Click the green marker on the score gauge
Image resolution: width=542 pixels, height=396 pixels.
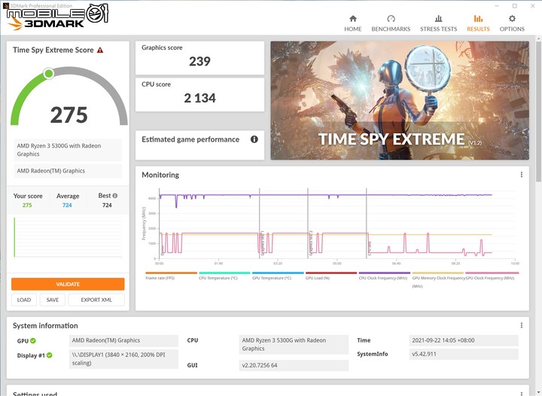(x=49, y=73)
